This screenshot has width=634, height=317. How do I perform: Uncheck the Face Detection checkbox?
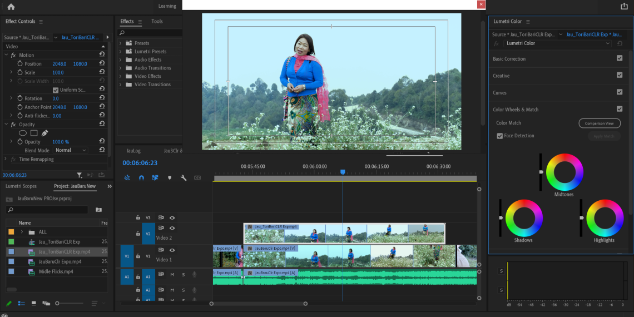pos(499,136)
